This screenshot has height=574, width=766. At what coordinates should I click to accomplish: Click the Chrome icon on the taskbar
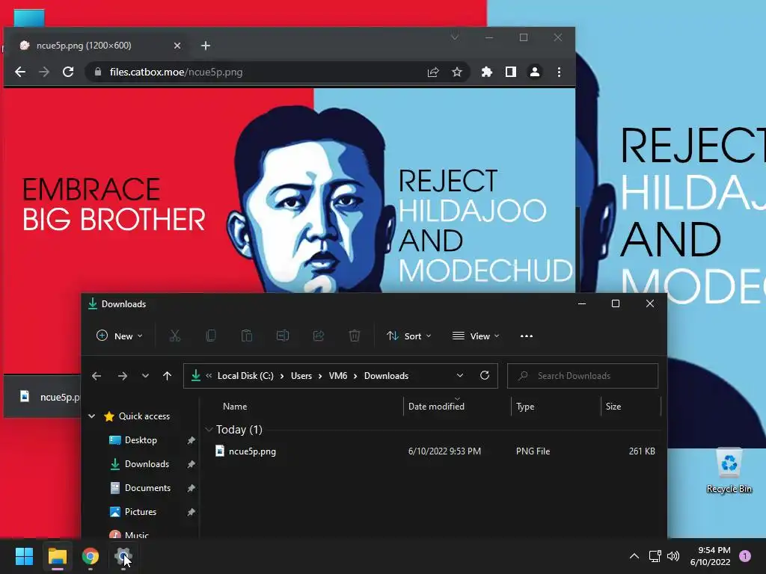coord(90,556)
